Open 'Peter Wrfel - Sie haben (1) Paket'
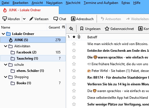The height and width of the screenshot is (108, 149). [x=118, y=71]
